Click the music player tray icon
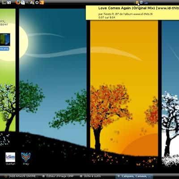 [x=137, y=3]
